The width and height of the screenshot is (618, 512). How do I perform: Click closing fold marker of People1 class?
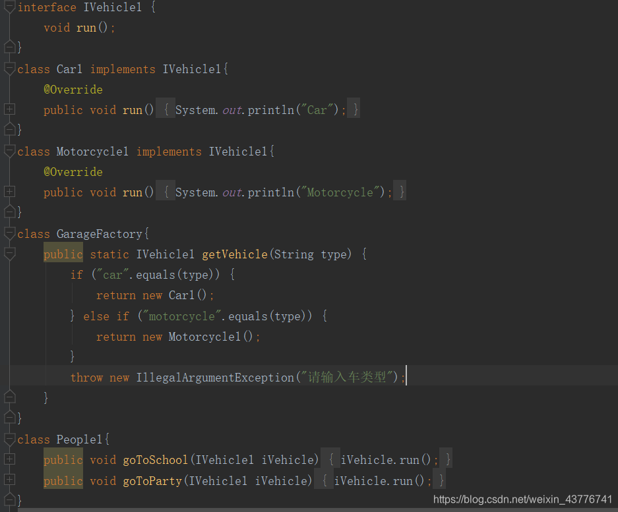9,499
